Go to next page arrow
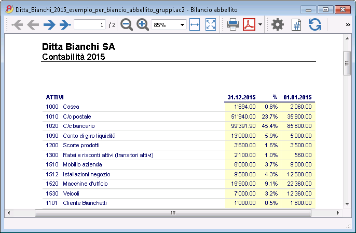The height and width of the screenshot is (233, 356). click(x=49, y=24)
